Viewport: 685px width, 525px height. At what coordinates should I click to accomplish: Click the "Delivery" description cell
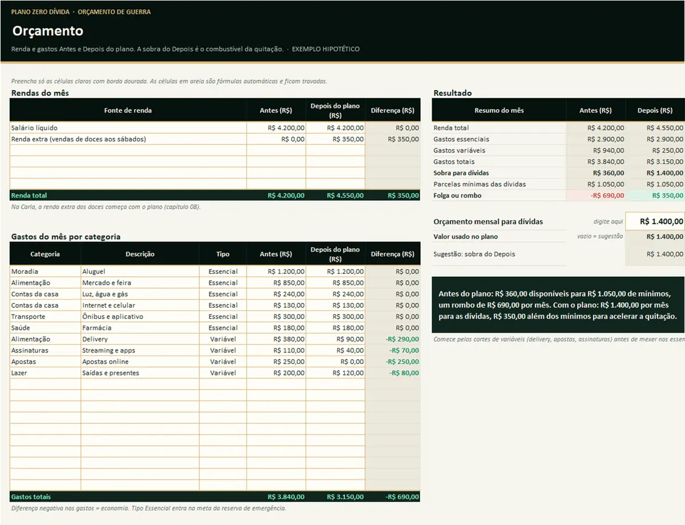[x=140, y=340]
